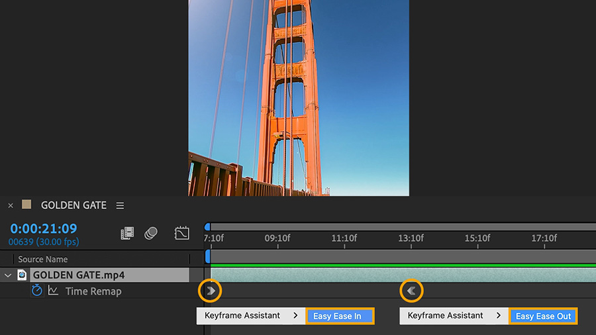The image size is (596, 335).
Task: Toggle the Time Remap stopwatch
Action: 37,291
